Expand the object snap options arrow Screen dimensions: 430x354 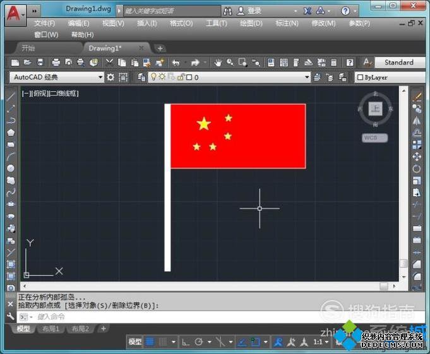point(265,341)
